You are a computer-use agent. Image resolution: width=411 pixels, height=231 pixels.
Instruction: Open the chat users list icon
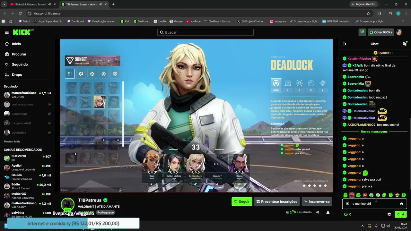coord(404,44)
